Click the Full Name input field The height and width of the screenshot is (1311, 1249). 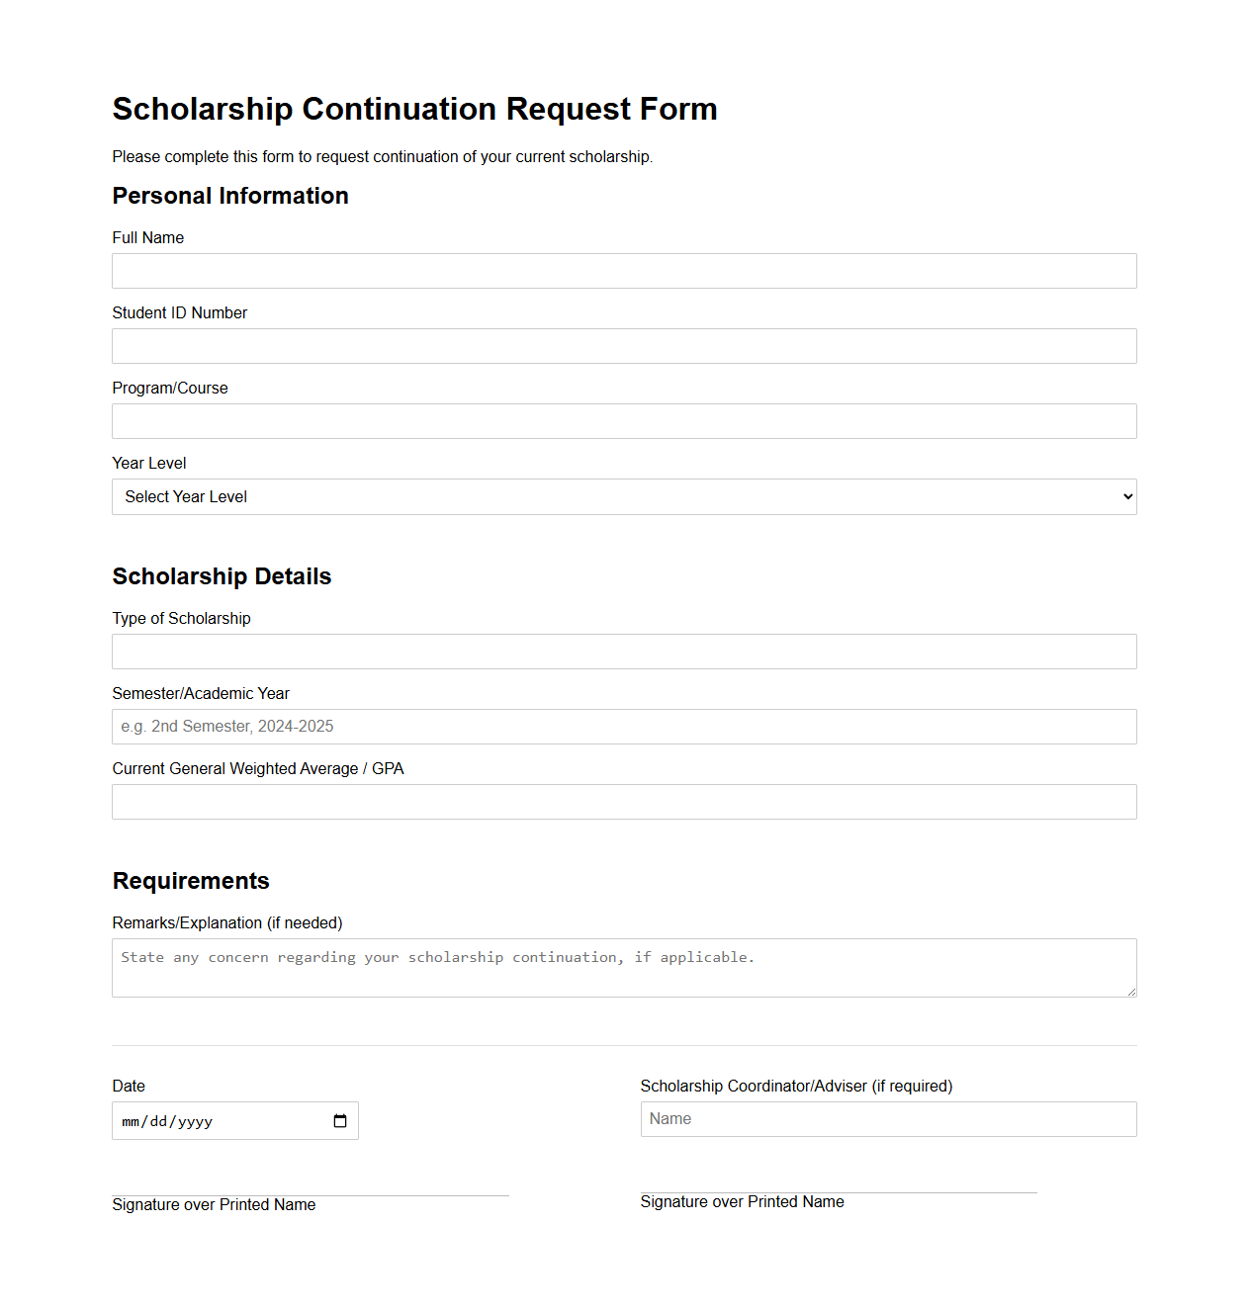[623, 270]
